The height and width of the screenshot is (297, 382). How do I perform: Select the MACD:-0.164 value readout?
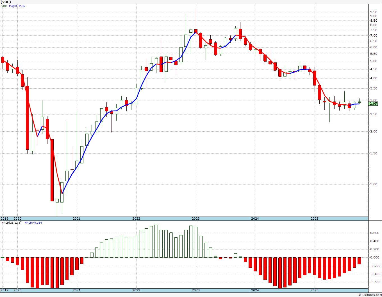click(33, 223)
